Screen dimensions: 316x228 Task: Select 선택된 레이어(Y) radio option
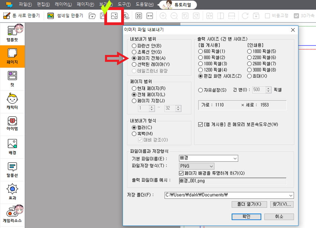click(151, 65)
